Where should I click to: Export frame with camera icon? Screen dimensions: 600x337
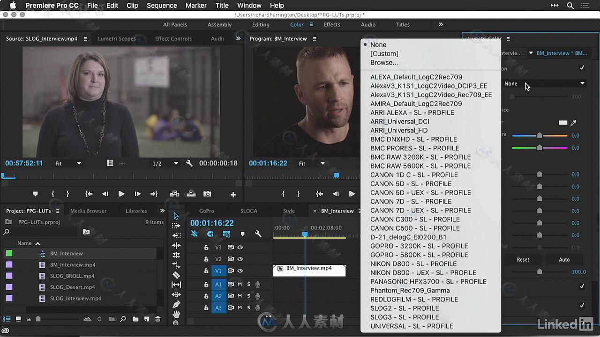(x=207, y=194)
